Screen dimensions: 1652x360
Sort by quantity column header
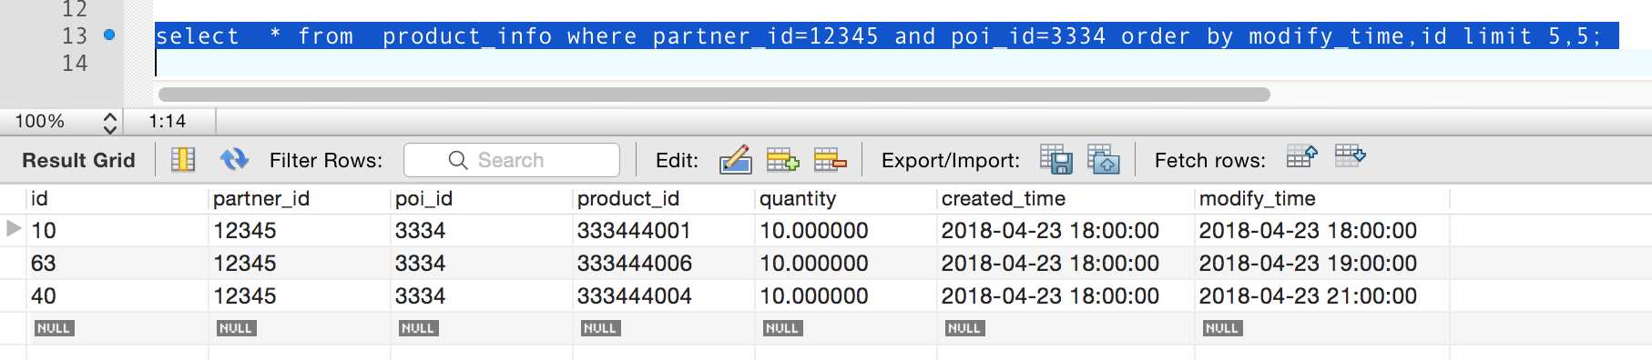[x=846, y=198]
